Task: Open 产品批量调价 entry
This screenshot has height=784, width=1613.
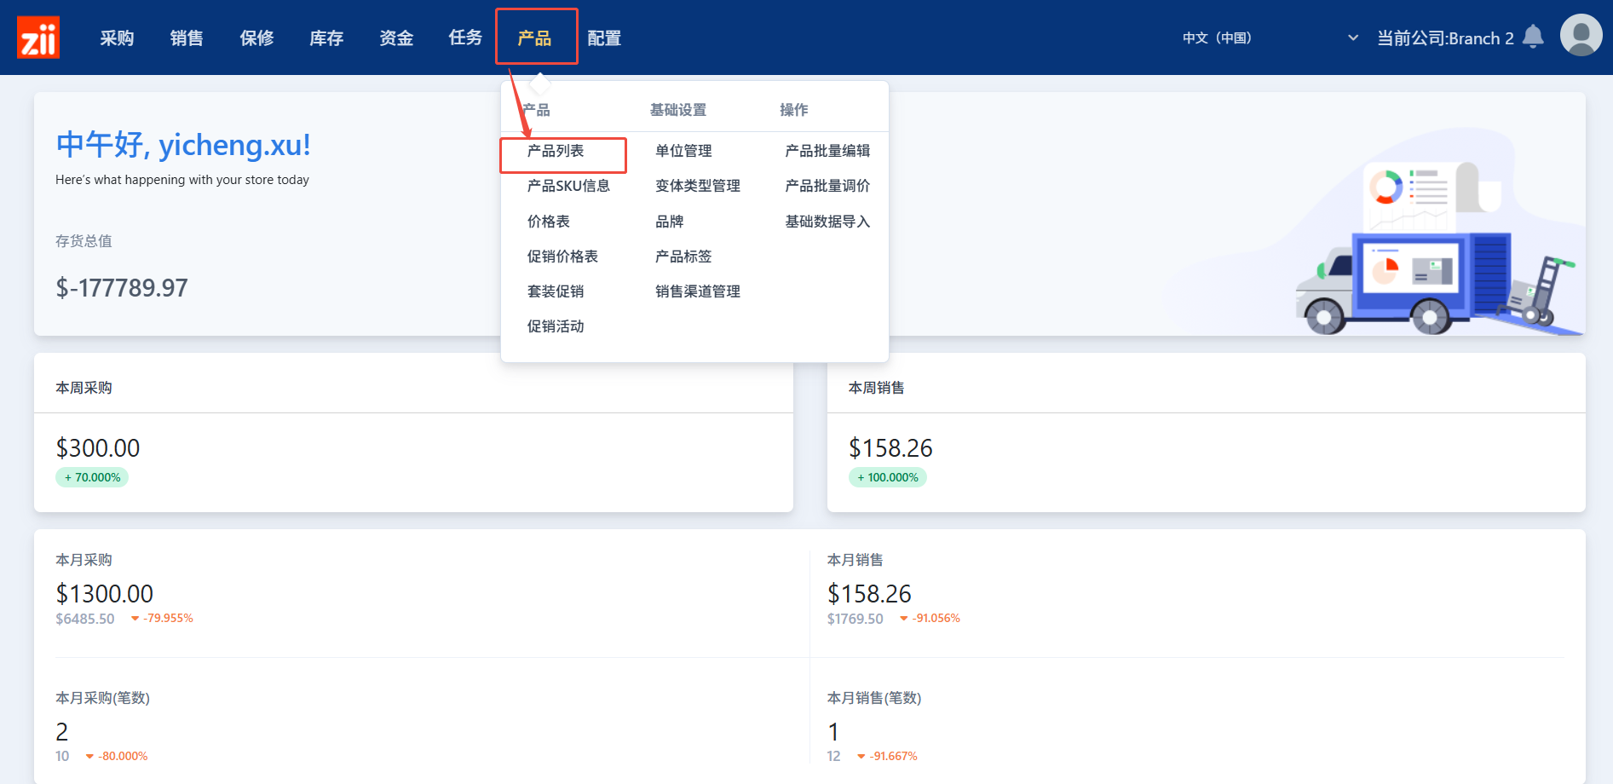Action: [x=827, y=186]
